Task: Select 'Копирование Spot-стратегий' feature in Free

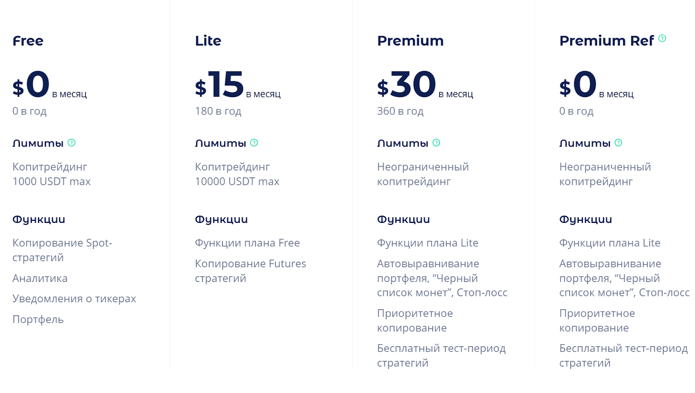Action: [x=62, y=250]
